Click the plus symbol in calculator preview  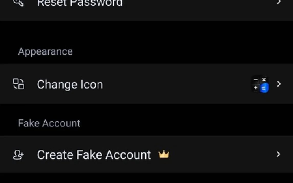coord(256,88)
